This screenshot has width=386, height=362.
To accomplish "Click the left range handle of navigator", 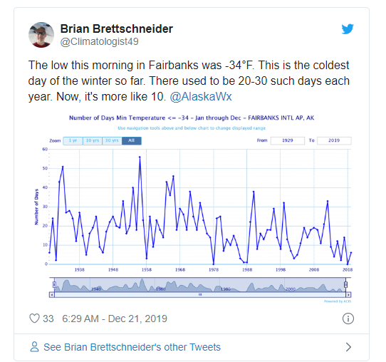I will click(54, 284).
